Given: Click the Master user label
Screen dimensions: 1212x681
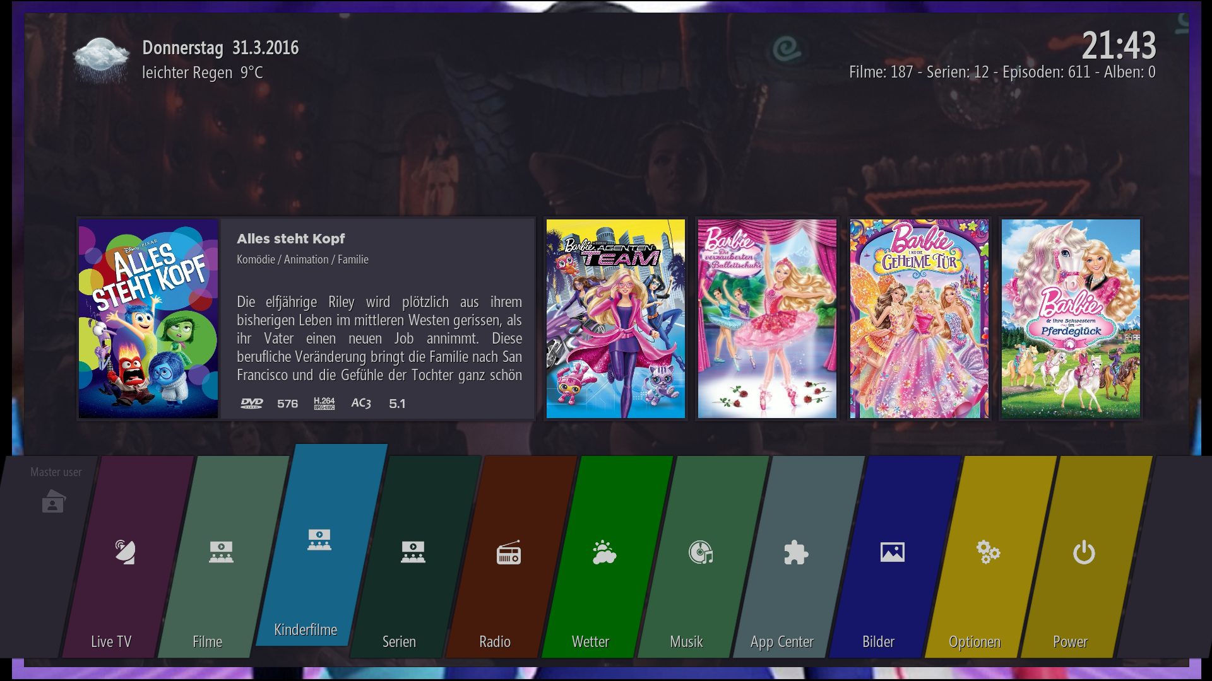Looking at the screenshot, I should [56, 472].
